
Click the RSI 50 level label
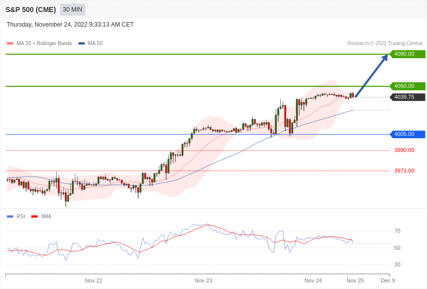click(397, 248)
